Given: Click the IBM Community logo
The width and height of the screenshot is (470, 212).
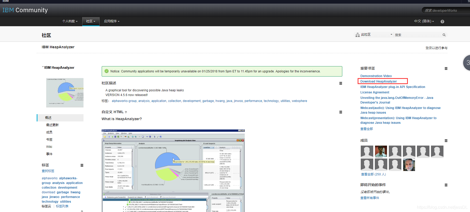Looking at the screenshot, I should 25,10.
